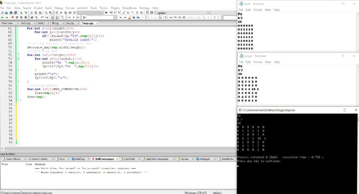Click the Copy icon in toolbar
Screen dimensions: 359x194
coord(36,13)
